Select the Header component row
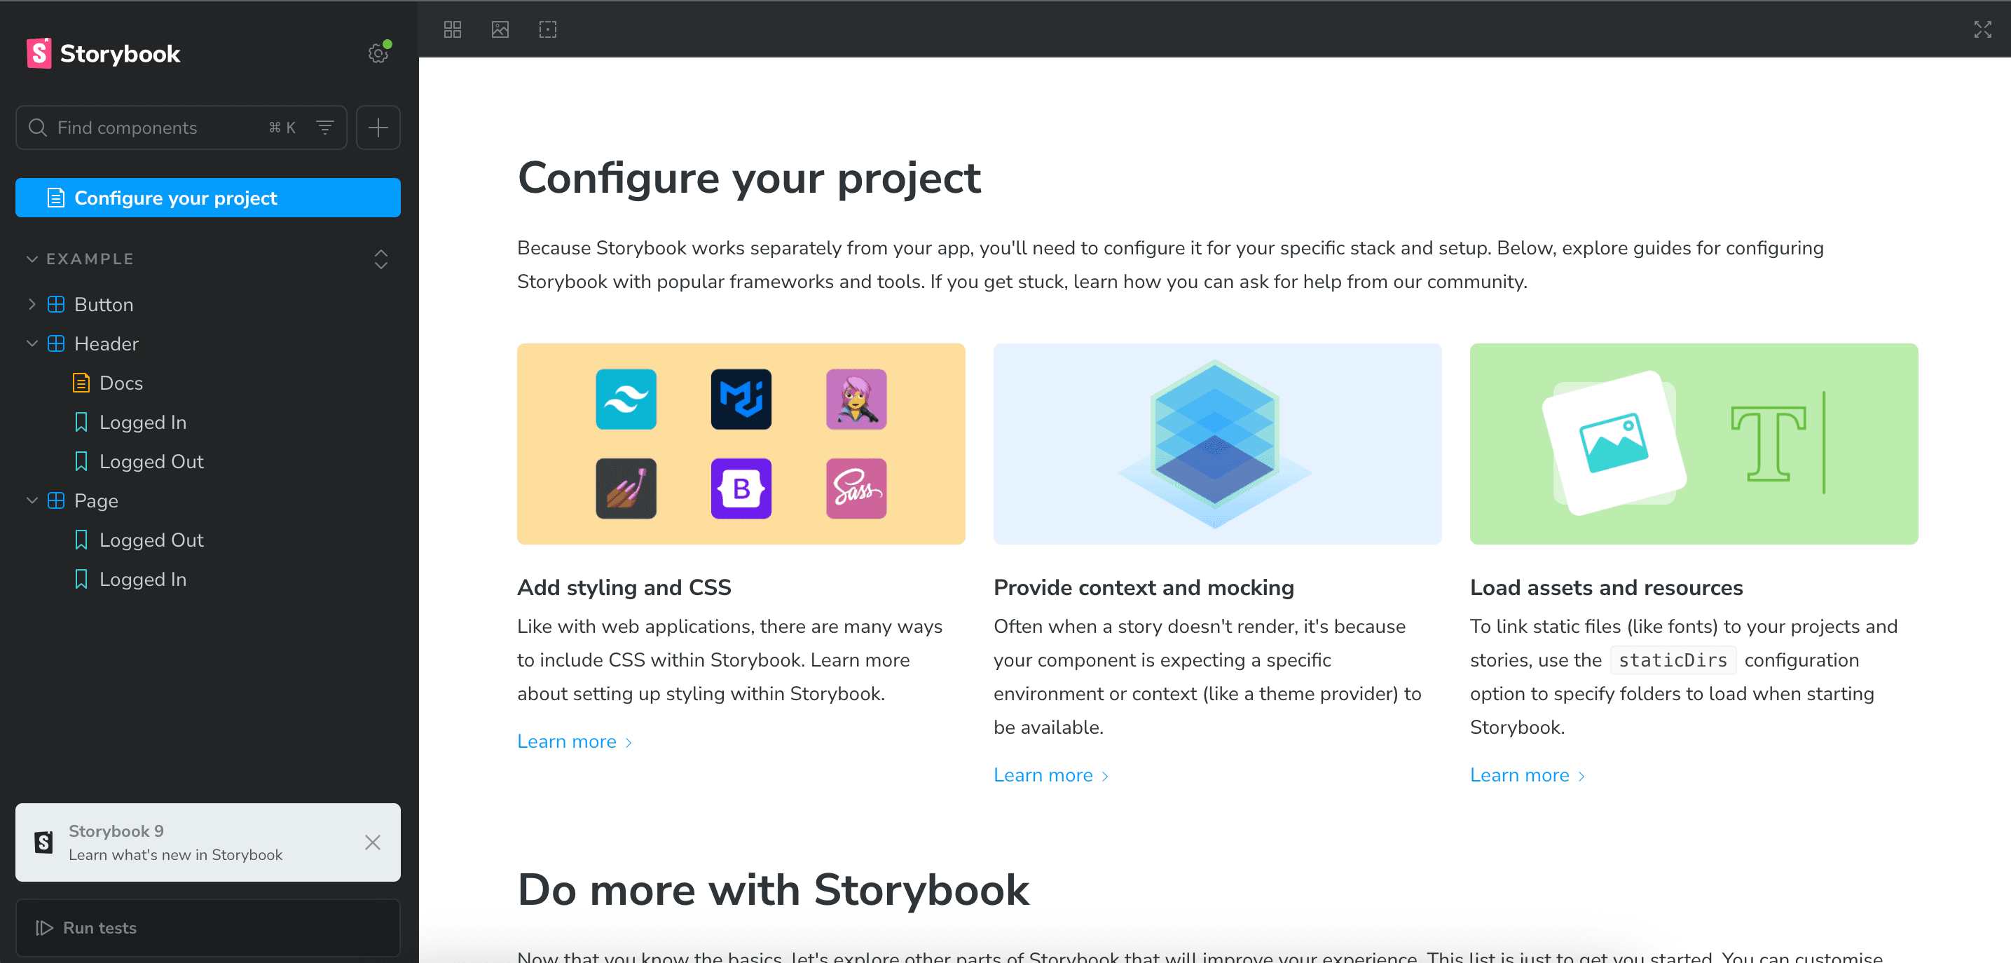This screenshot has height=963, width=2011. click(x=207, y=343)
